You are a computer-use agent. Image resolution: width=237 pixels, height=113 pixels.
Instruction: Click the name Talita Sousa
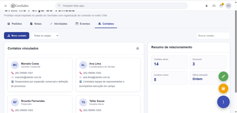click(97, 101)
